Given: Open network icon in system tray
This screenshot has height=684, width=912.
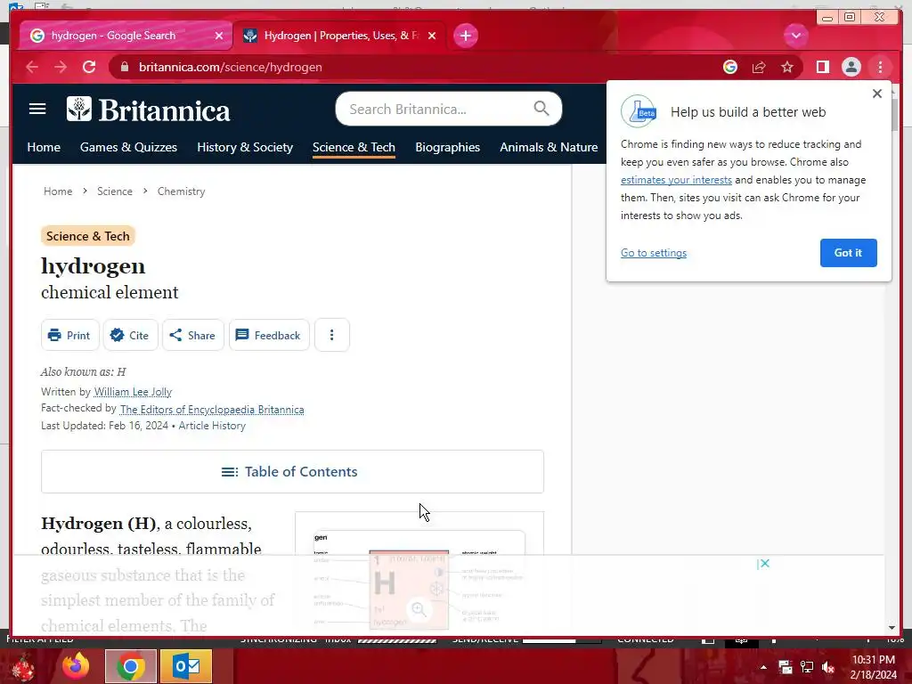Looking at the screenshot, I should [x=807, y=666].
